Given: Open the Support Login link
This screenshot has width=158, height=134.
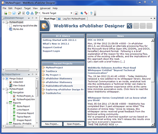Looking at the screenshot, I should pos(51,51).
